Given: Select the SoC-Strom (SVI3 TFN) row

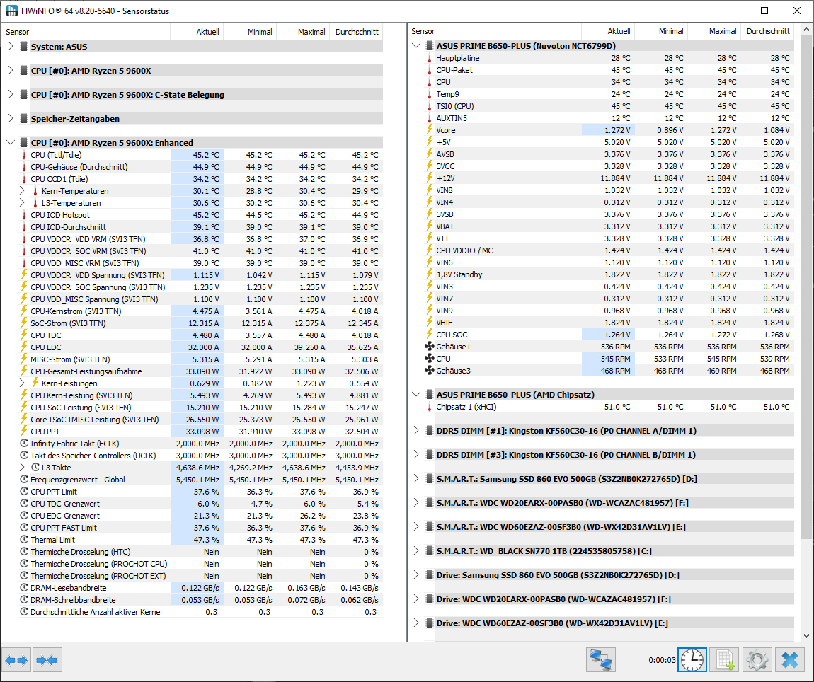Looking at the screenshot, I should coord(200,323).
